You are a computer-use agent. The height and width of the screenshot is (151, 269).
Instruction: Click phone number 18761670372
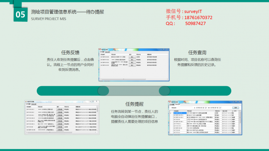tap(198, 18)
